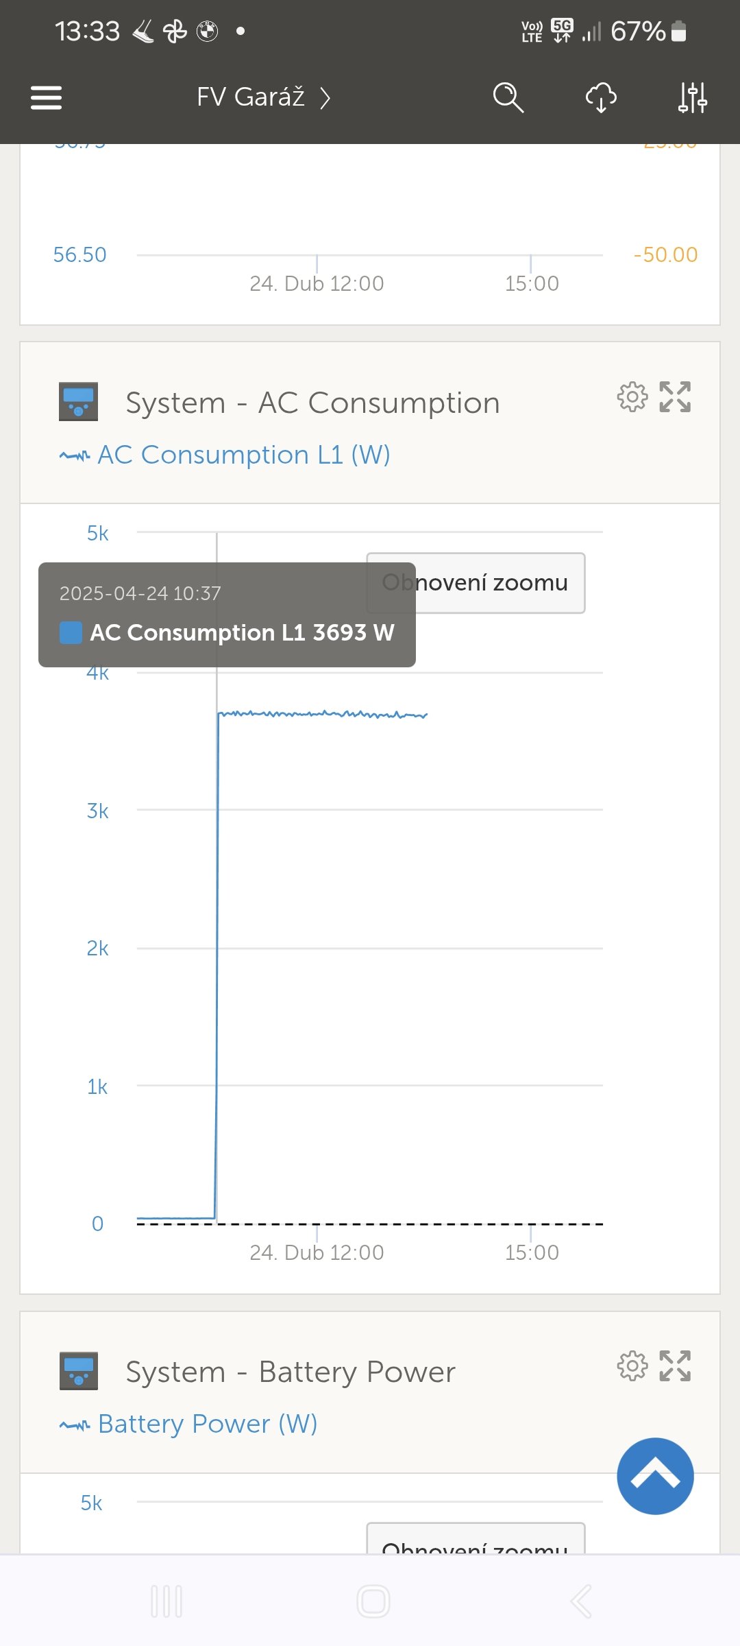Open the sliders settings icon
The width and height of the screenshot is (740, 1646).
[692, 97]
